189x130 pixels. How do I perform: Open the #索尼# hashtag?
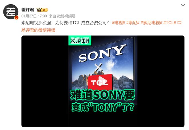[133, 23]
